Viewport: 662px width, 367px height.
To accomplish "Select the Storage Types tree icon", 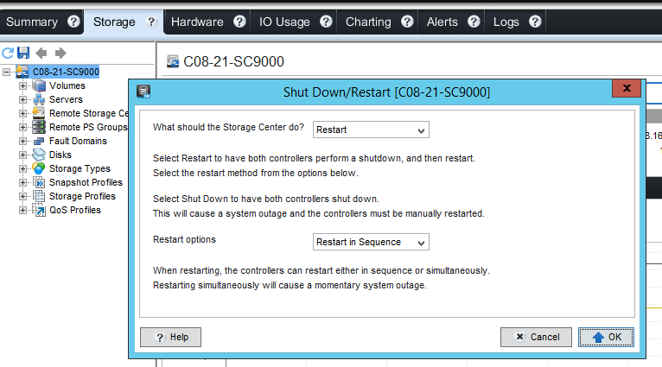I will tap(39, 168).
